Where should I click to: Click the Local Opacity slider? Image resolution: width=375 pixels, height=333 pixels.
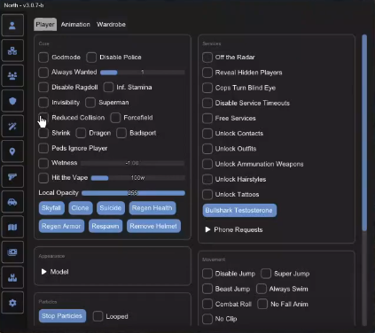pyautogui.click(x=133, y=193)
